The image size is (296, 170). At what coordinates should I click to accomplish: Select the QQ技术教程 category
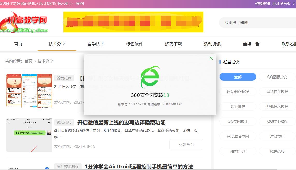277,121
